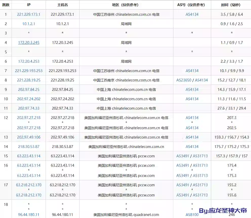Select the hostname cell 96.44.180.11
This screenshot has height=218, width=251.
click(x=62, y=215)
